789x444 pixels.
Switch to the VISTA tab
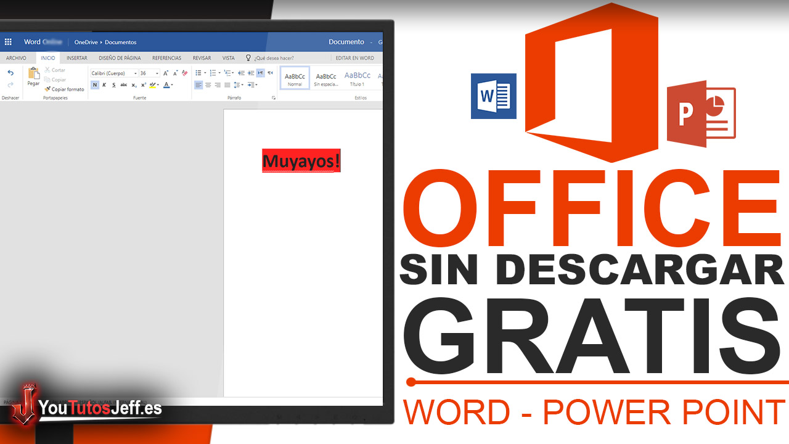click(x=229, y=58)
